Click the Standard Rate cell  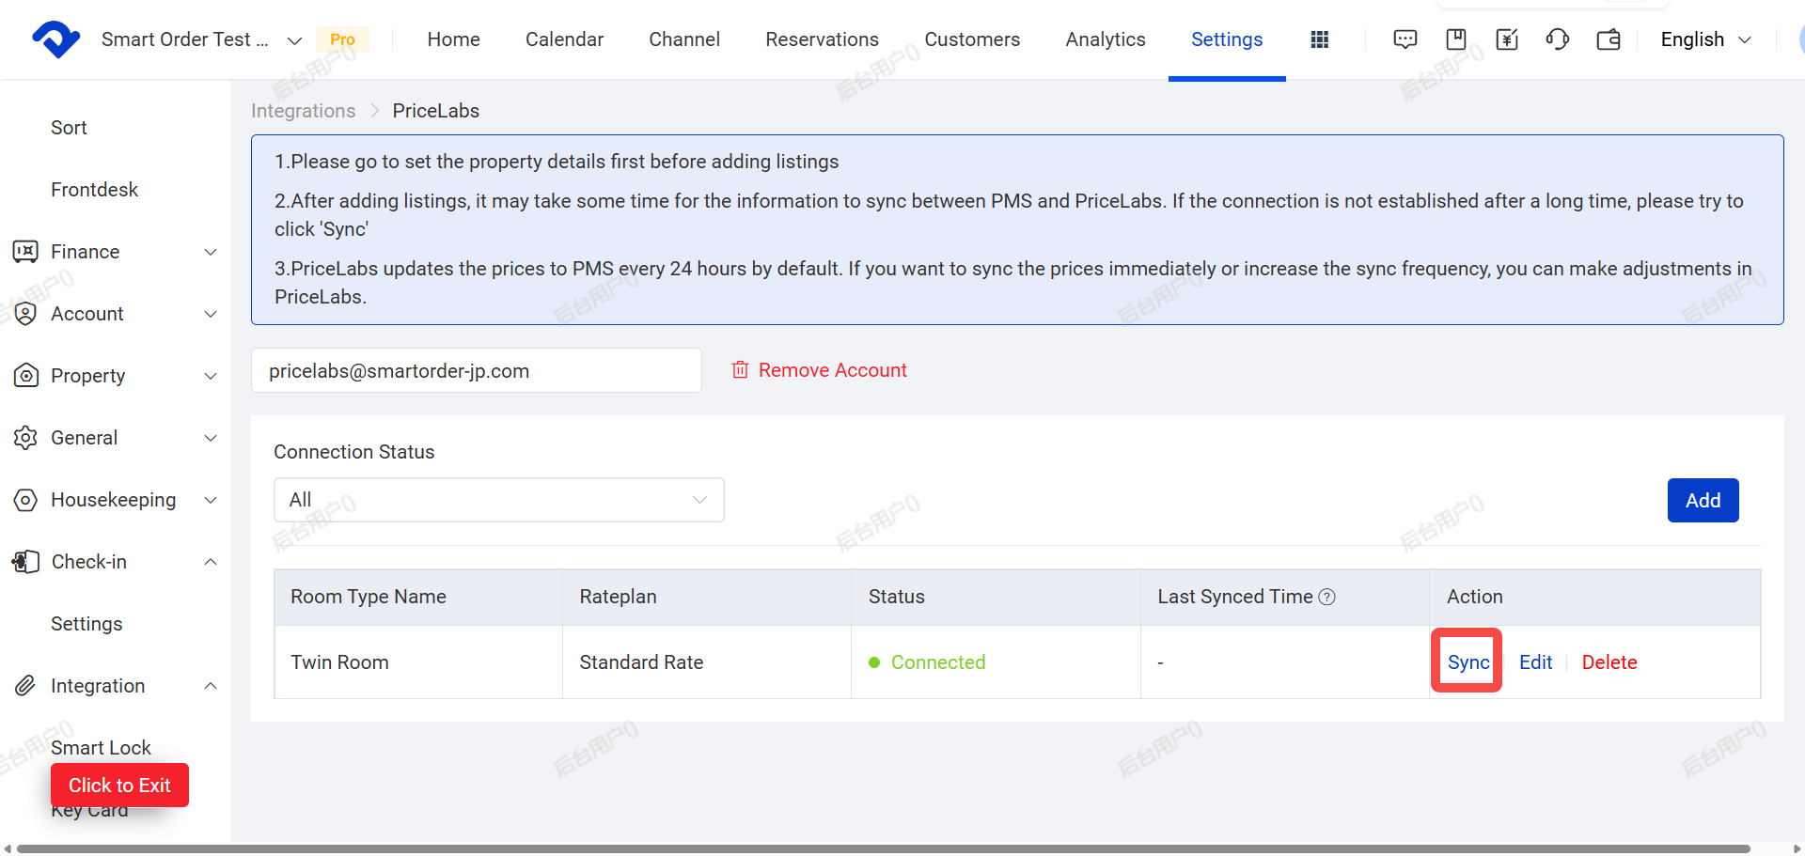pyautogui.click(x=707, y=662)
